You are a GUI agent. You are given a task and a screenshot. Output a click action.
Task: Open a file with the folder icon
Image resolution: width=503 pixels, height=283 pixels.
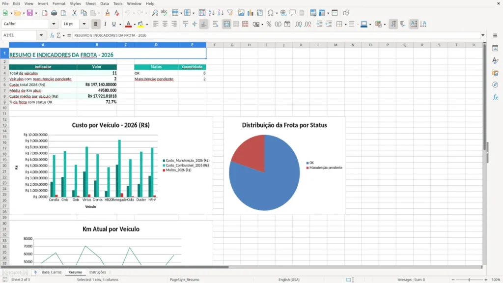17,13
